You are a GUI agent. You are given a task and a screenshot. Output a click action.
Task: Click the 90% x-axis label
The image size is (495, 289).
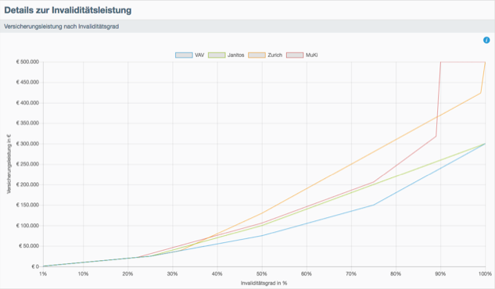point(440,274)
